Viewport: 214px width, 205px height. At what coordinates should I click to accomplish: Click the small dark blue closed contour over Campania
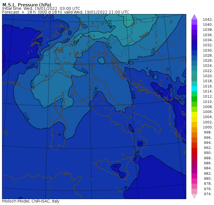tap(131, 128)
